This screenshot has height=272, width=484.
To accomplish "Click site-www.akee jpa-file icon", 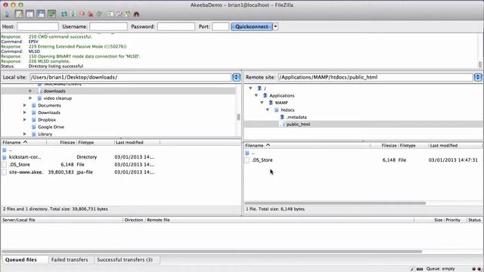I will click(x=5, y=172).
